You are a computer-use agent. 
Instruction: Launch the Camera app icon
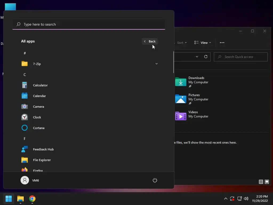pyautogui.click(x=25, y=107)
